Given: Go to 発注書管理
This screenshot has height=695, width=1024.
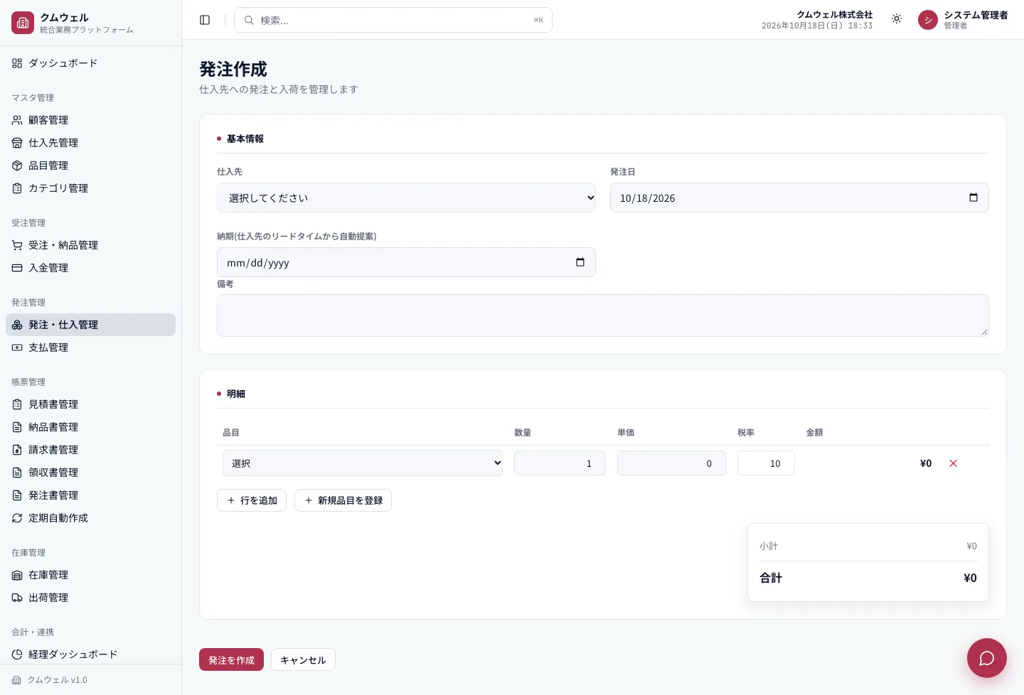Looking at the screenshot, I should [x=90, y=495].
